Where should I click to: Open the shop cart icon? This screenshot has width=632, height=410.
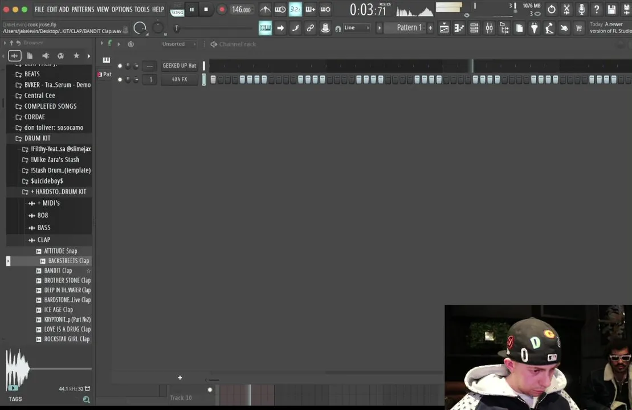tap(579, 28)
